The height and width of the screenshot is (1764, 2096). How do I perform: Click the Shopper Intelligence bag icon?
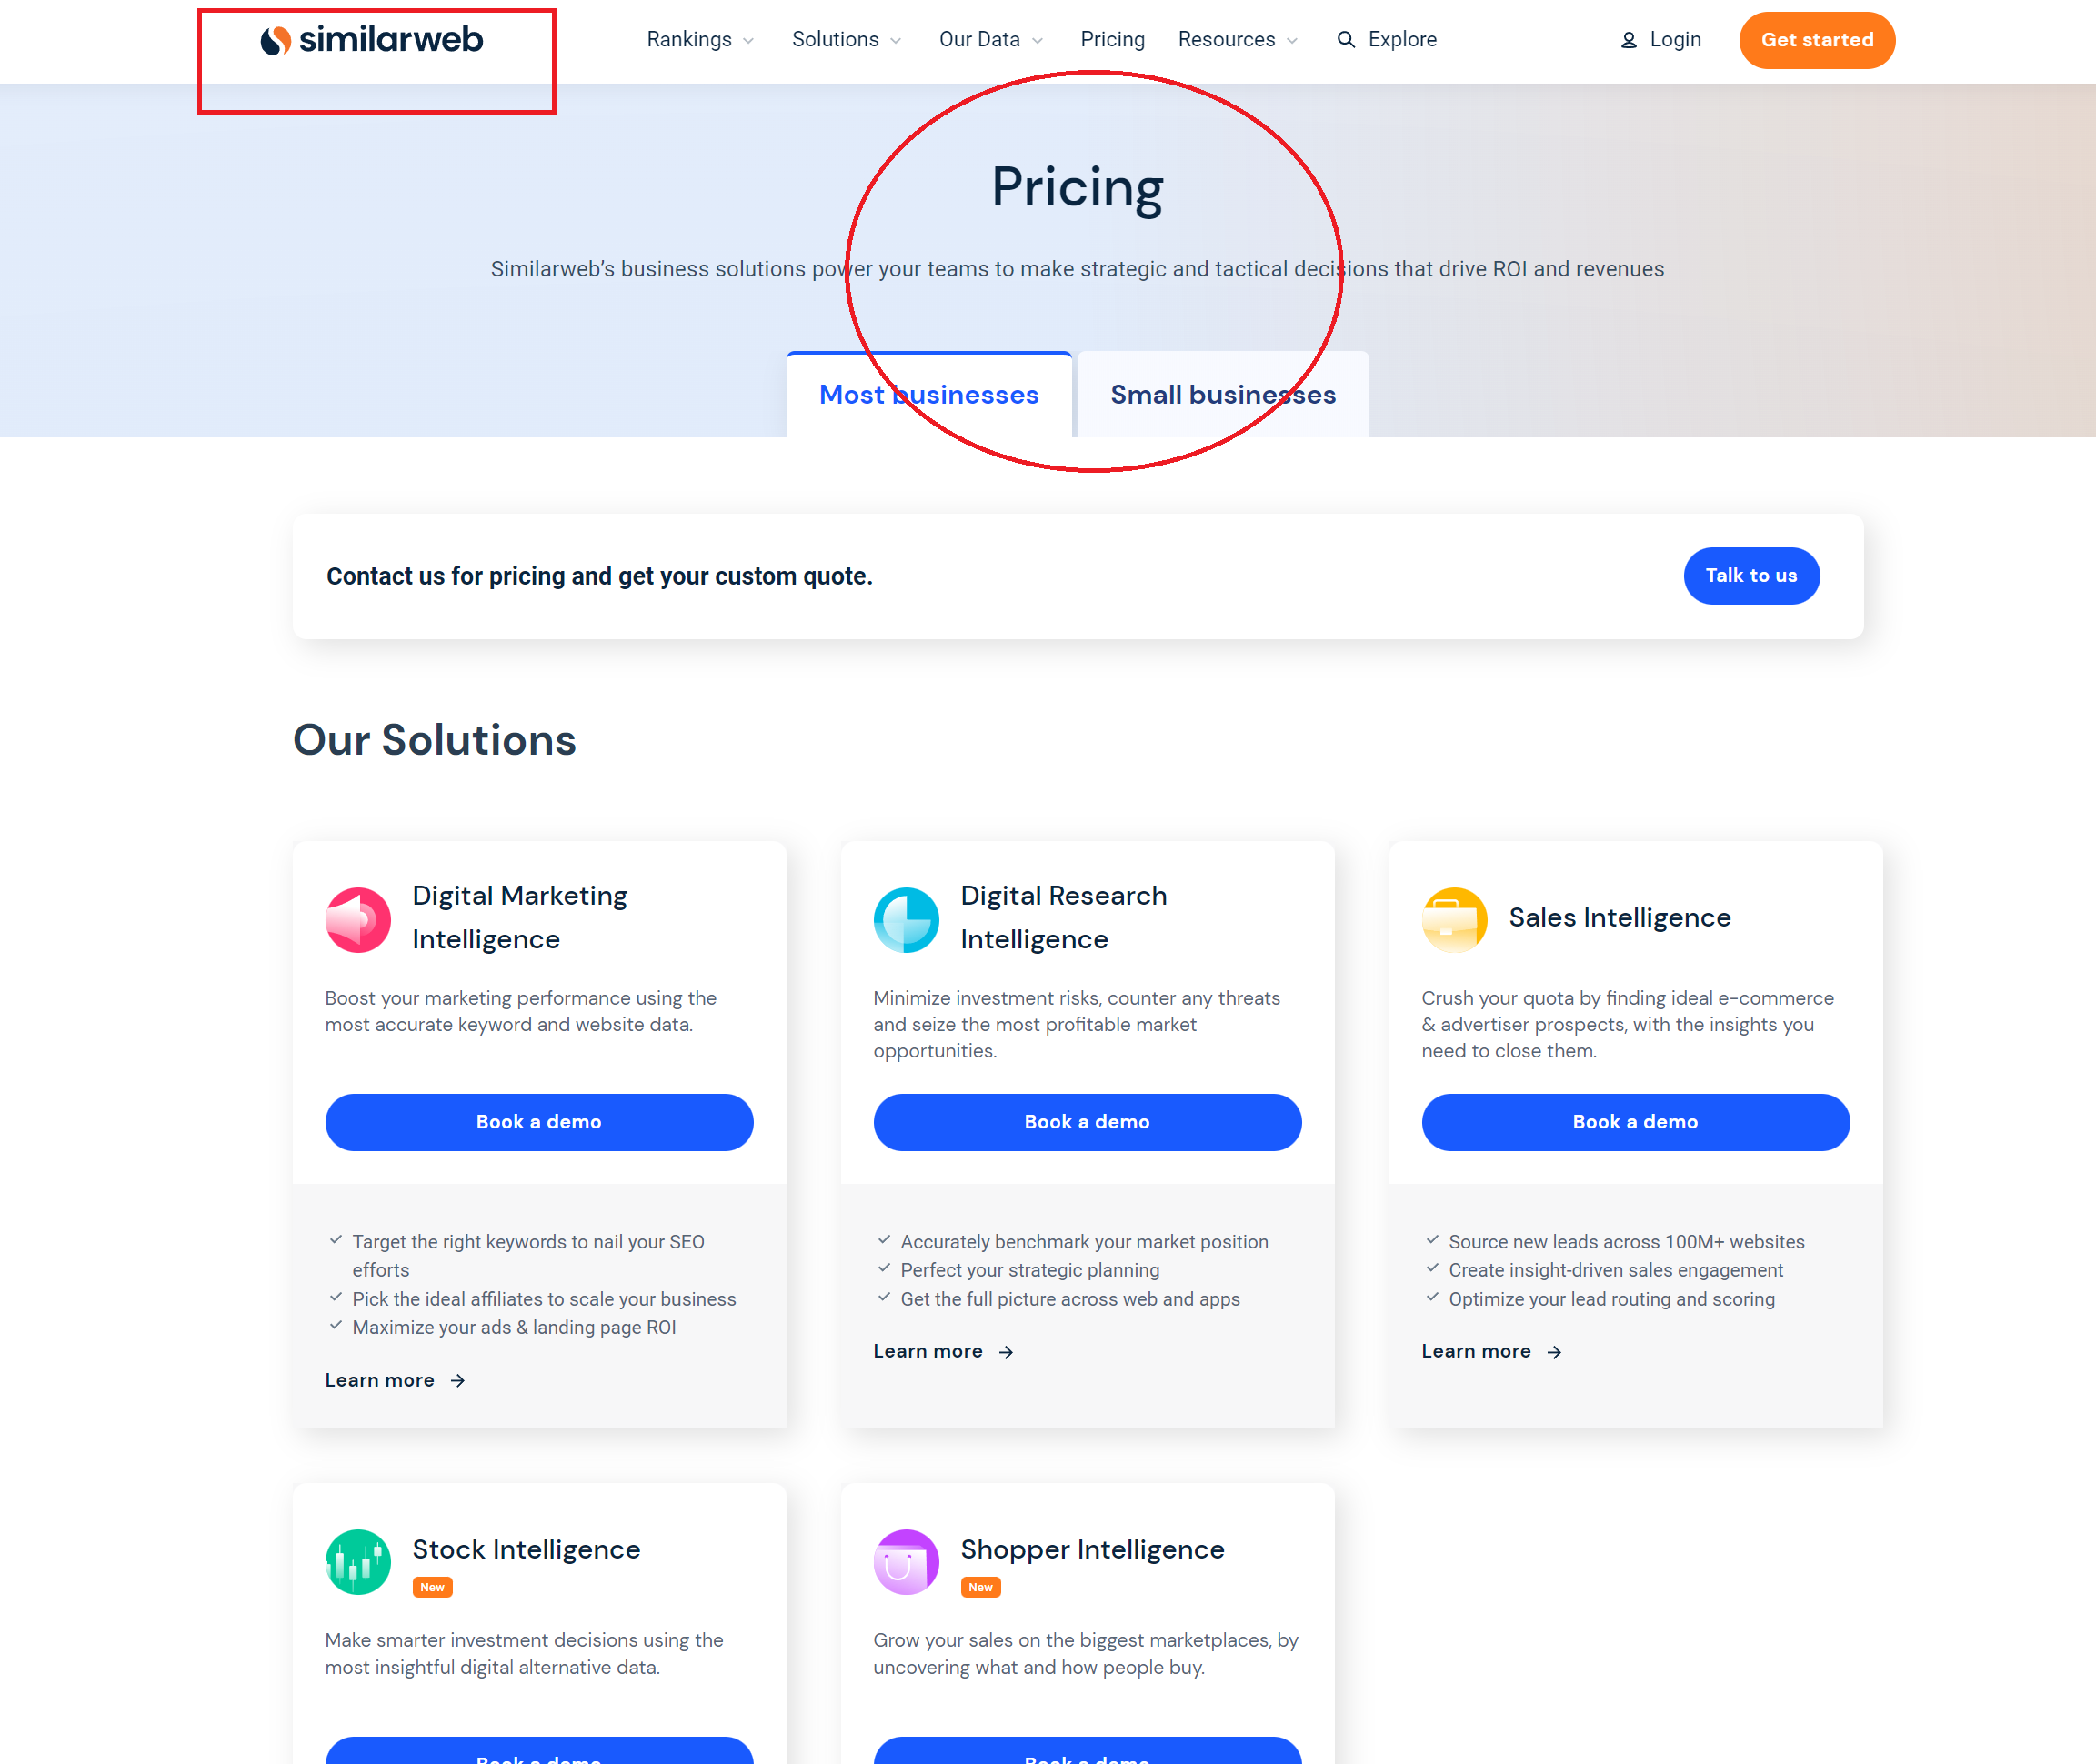tap(906, 1561)
